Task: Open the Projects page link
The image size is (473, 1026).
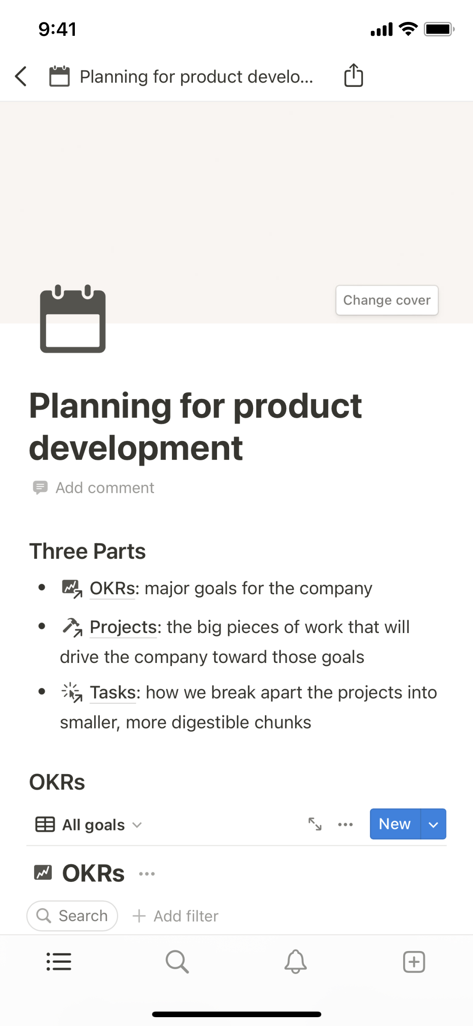Action: tap(123, 627)
